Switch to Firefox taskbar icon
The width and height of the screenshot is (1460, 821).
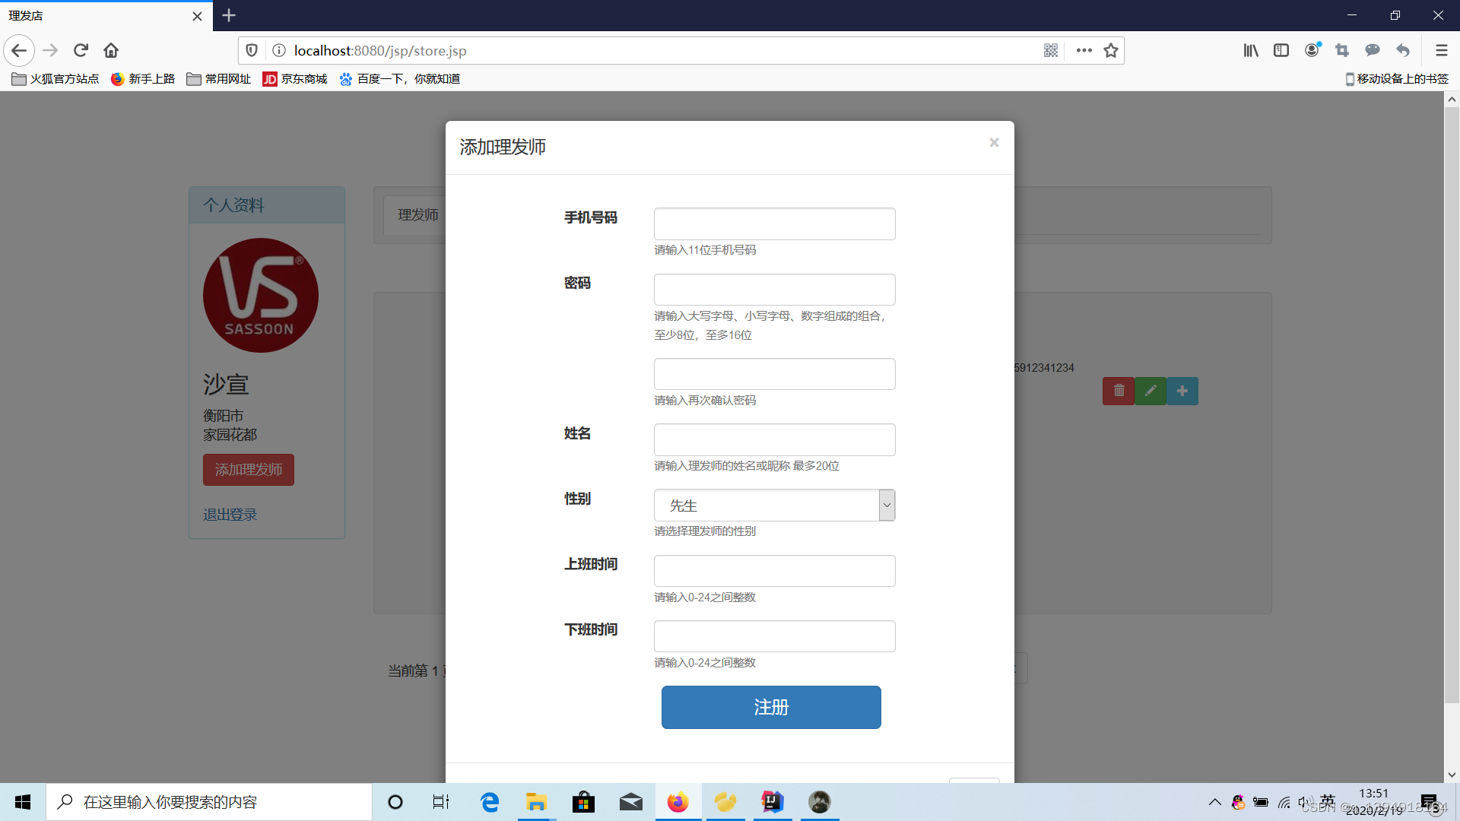(x=678, y=802)
